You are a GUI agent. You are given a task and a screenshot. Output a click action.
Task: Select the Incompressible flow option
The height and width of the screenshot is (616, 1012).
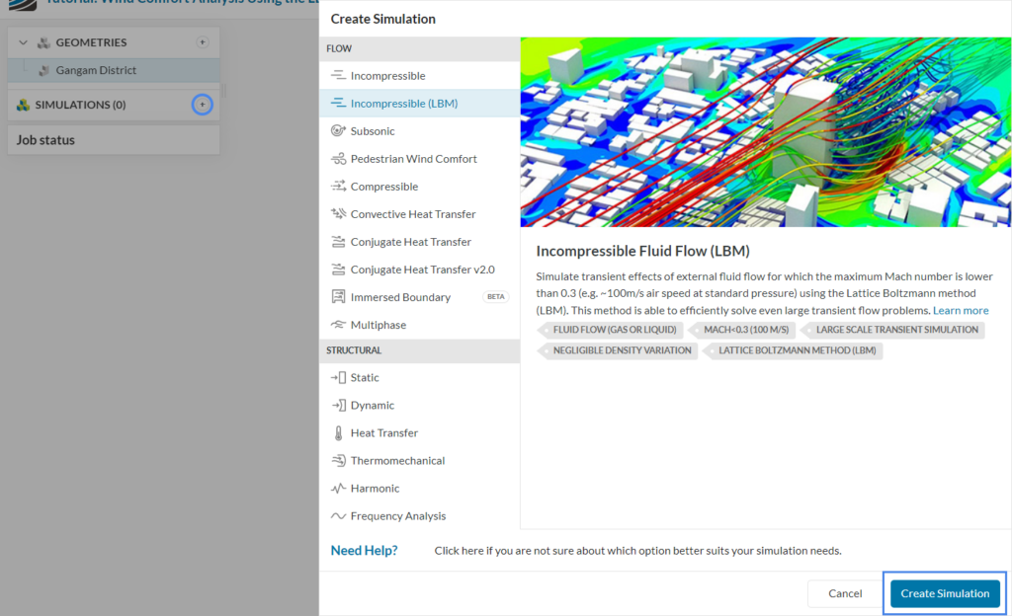pos(384,75)
